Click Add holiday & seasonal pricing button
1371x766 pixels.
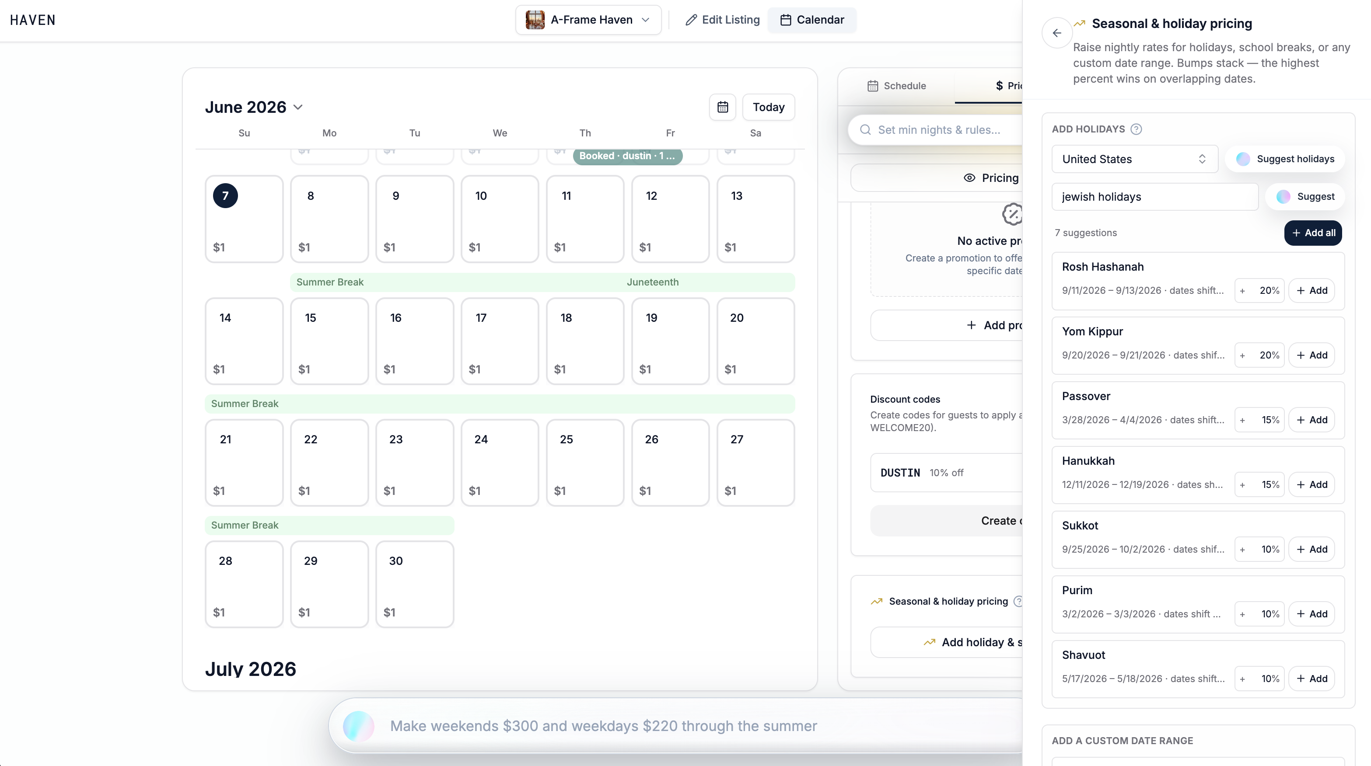coord(946,643)
